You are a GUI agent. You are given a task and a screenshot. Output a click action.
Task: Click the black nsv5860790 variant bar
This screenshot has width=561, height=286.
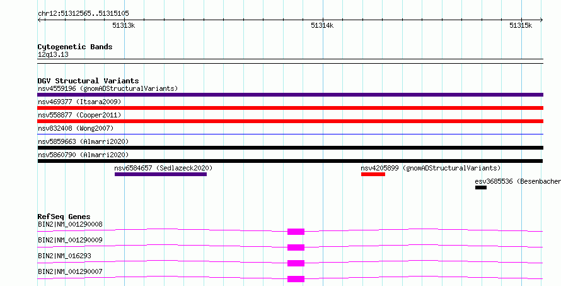pos(290,161)
